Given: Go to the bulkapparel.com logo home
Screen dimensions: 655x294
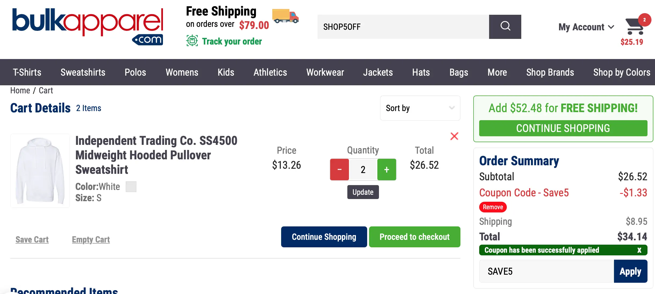Looking at the screenshot, I should click(87, 26).
